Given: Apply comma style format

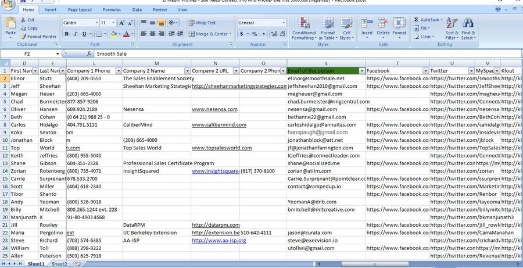Looking at the screenshot, I should coord(263,34).
